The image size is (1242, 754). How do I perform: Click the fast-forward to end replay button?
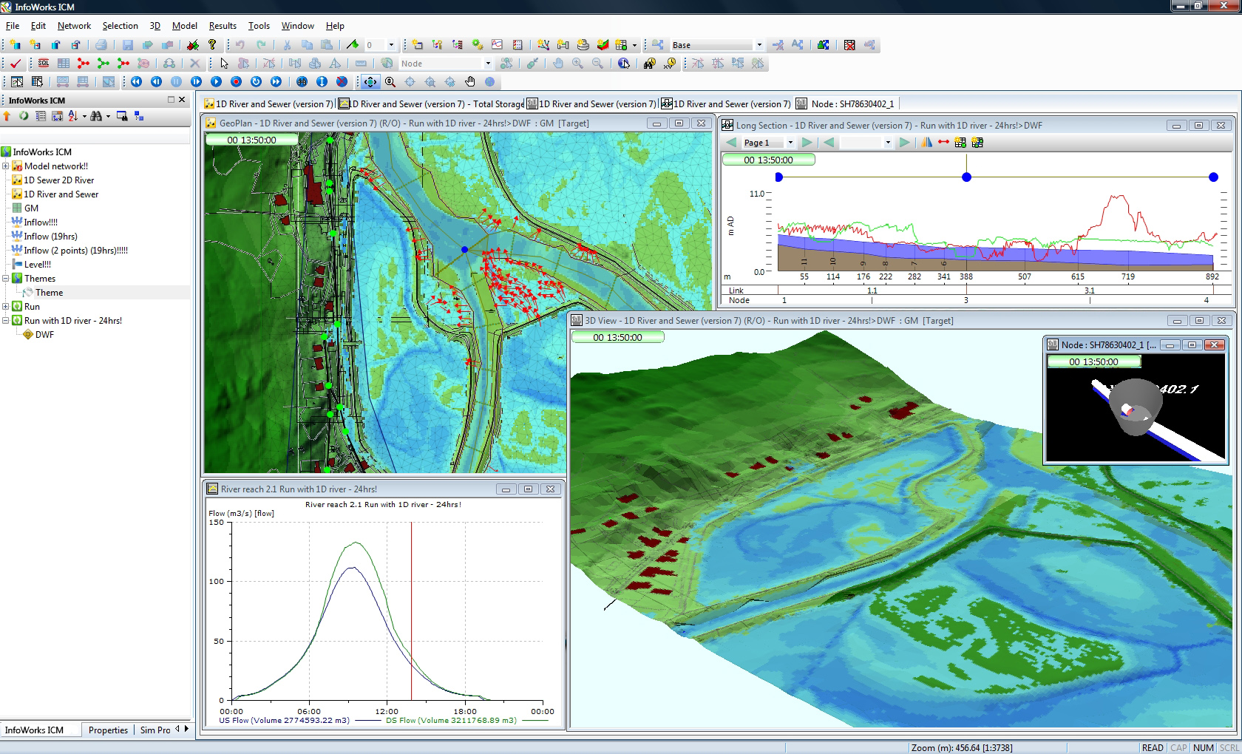(x=276, y=82)
